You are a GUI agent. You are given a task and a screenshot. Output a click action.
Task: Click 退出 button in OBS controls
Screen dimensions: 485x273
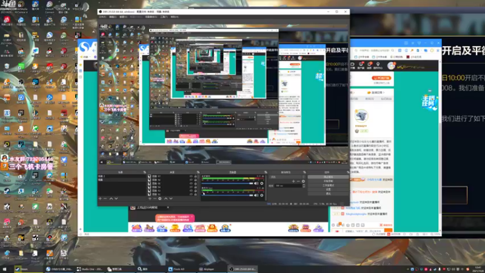pos(328,194)
